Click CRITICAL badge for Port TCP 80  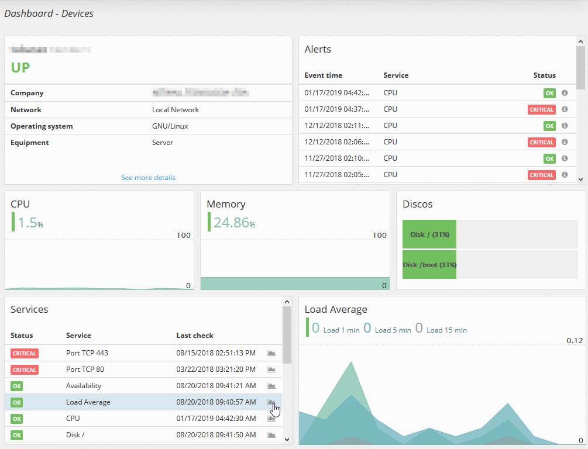coord(25,370)
